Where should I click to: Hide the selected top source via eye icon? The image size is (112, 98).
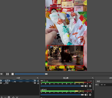click(x=35, y=81)
